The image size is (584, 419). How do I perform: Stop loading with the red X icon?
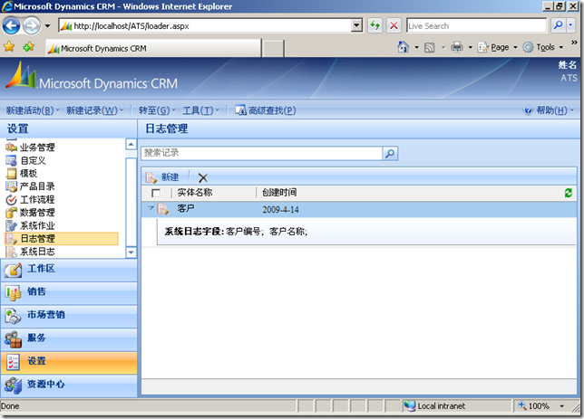pos(394,25)
